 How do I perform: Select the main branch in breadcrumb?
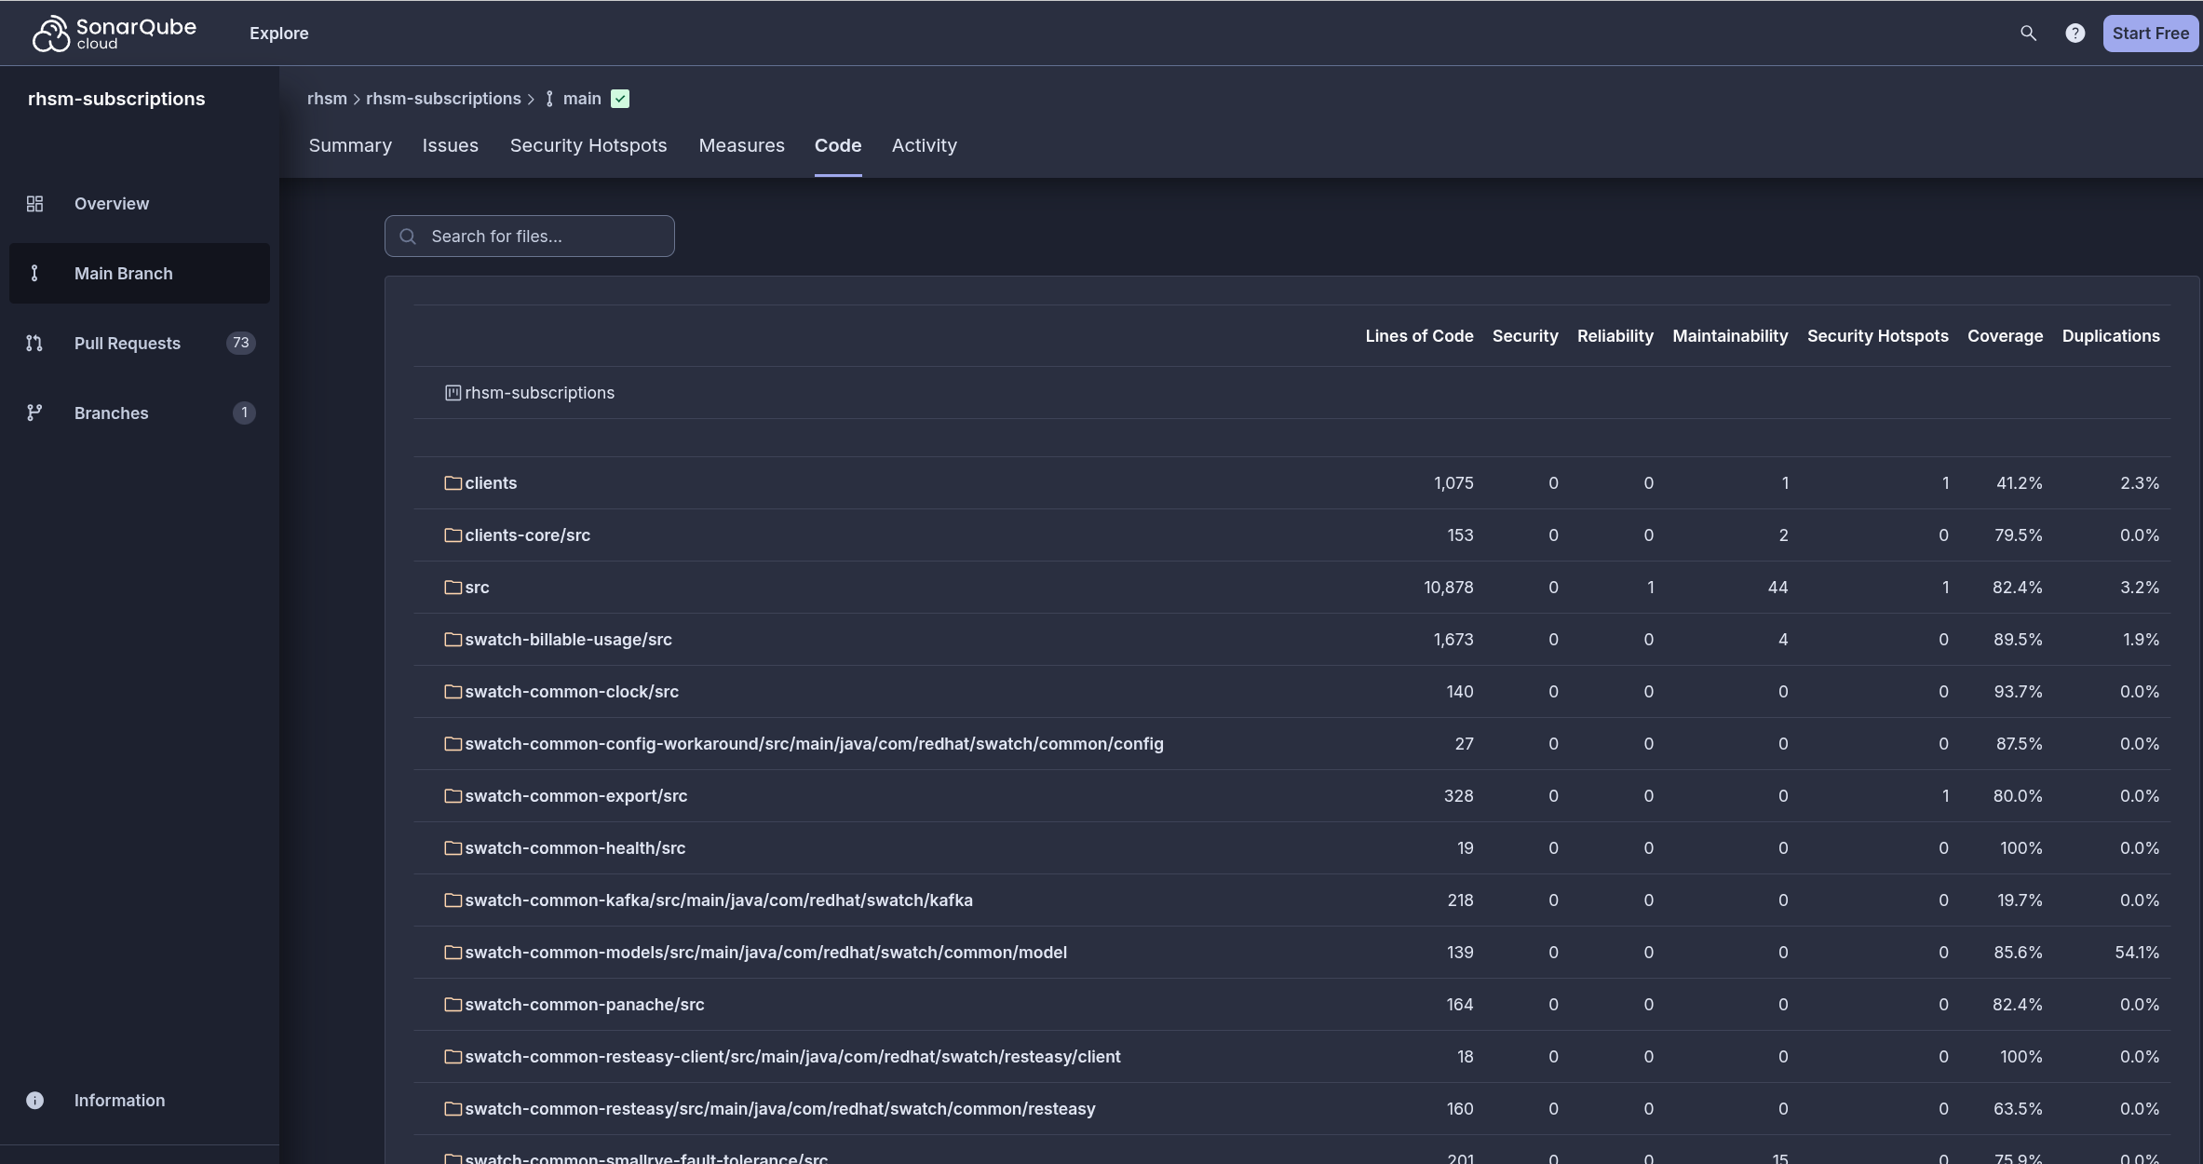tap(581, 99)
